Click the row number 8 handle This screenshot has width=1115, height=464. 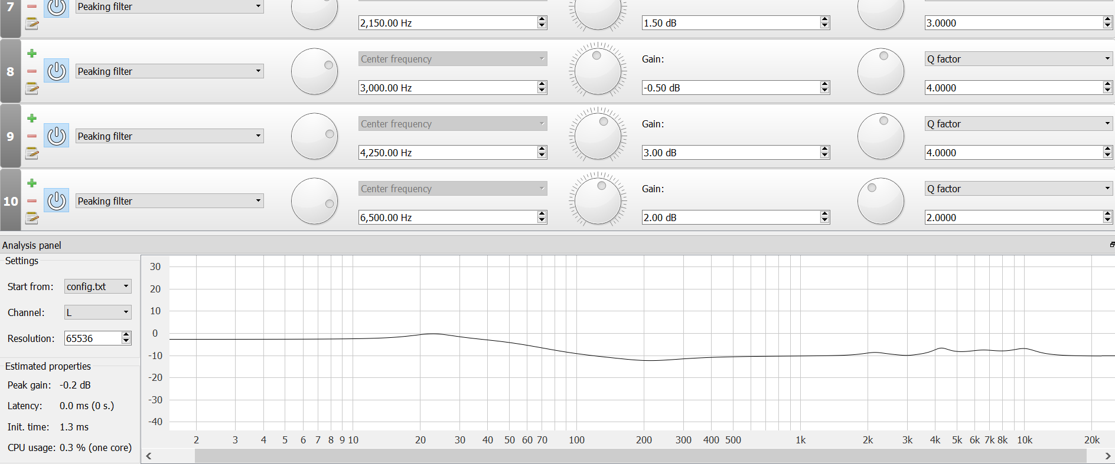[x=10, y=71]
